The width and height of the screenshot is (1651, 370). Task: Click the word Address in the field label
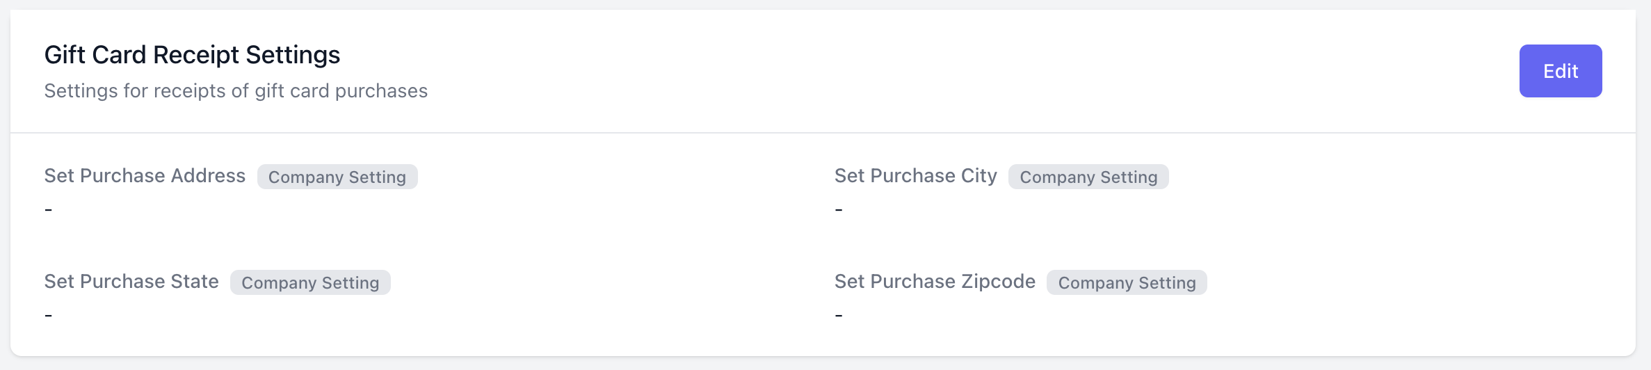pos(208,176)
